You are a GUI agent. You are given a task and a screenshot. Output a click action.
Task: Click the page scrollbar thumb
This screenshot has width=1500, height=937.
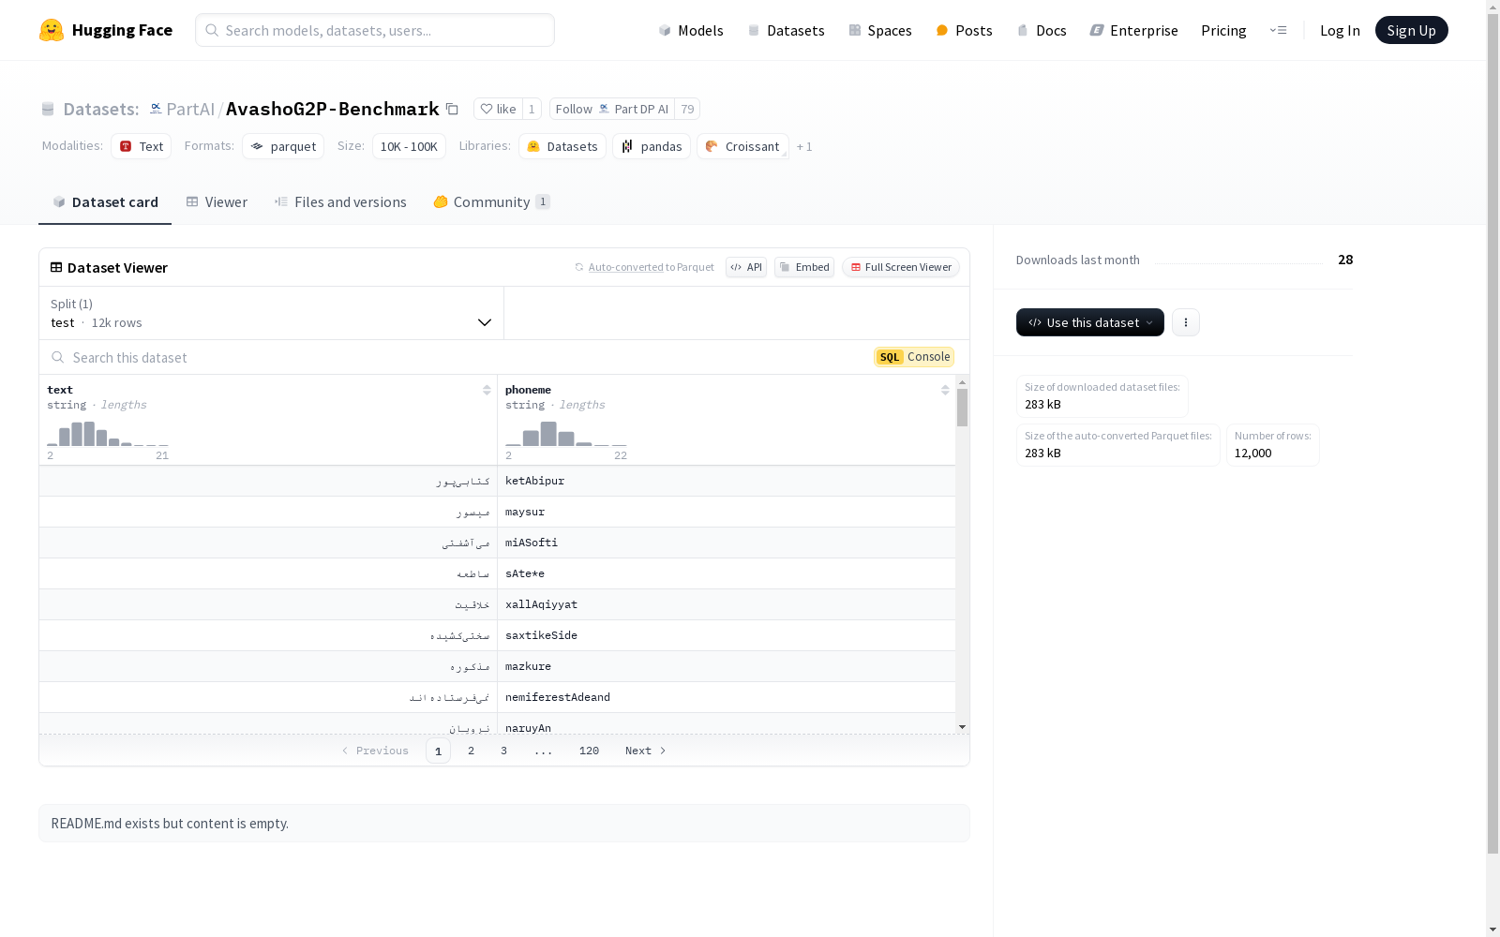coord(1492,433)
